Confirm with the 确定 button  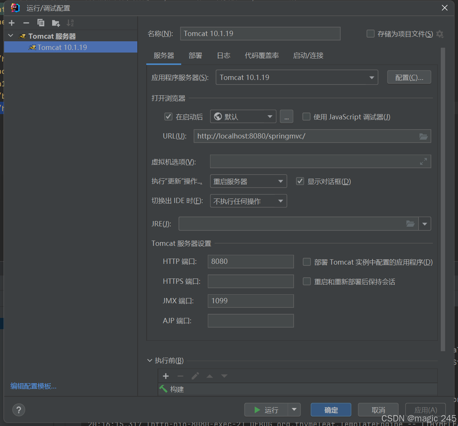[x=331, y=410]
